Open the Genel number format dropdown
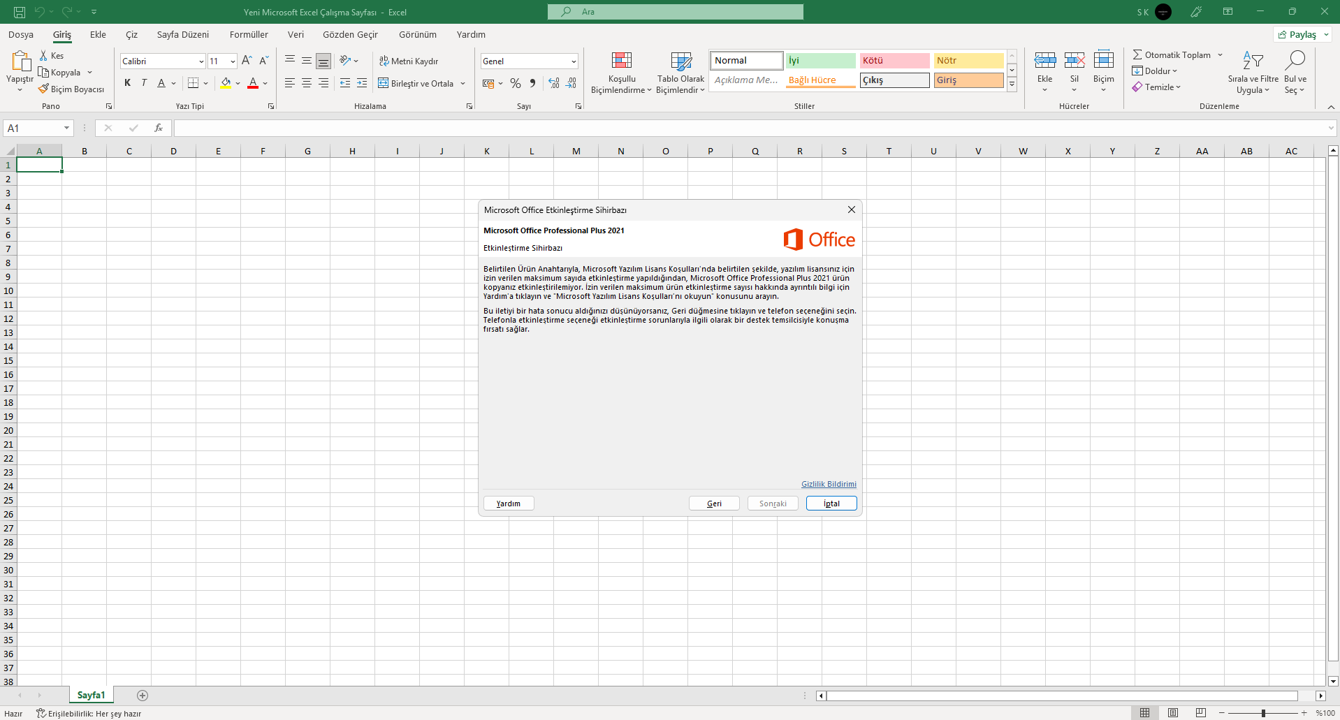The height and width of the screenshot is (720, 1340). (x=574, y=61)
